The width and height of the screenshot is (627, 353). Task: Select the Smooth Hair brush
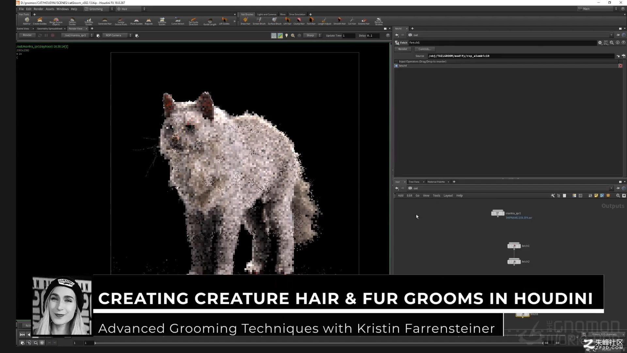(339, 21)
